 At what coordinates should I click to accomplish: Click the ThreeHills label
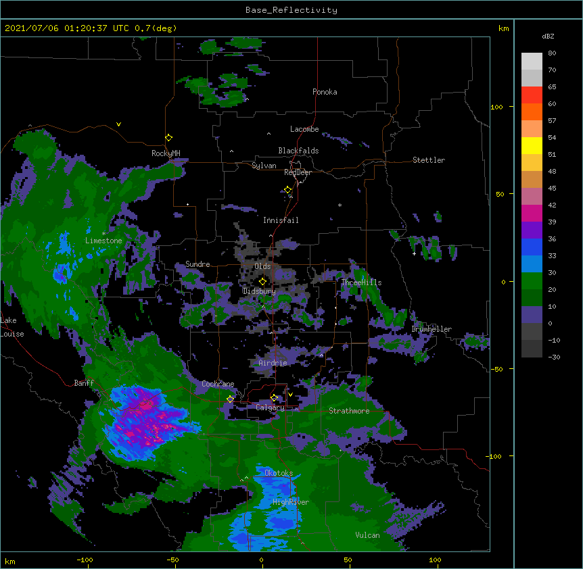(361, 282)
